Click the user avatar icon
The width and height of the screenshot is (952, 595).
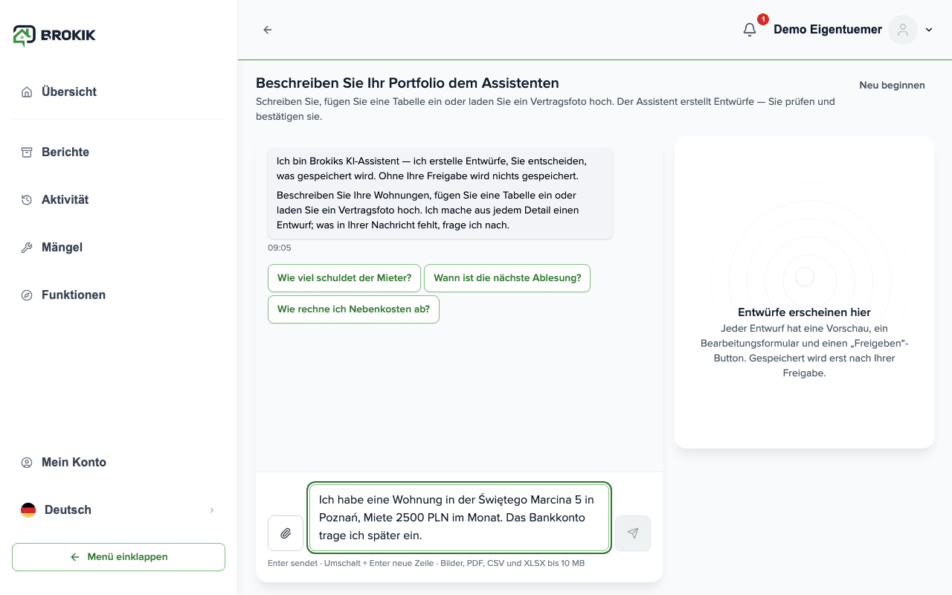pyautogui.click(x=903, y=30)
